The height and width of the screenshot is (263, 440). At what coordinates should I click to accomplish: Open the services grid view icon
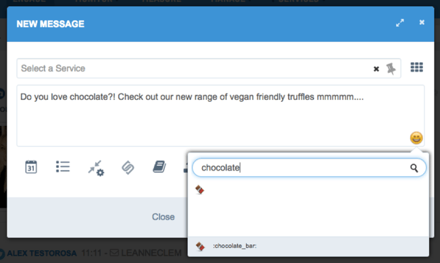coord(417,67)
